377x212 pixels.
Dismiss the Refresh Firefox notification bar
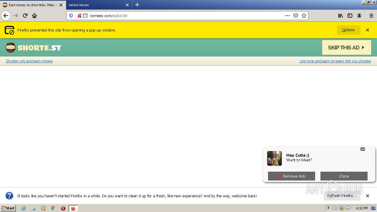coord(368,196)
